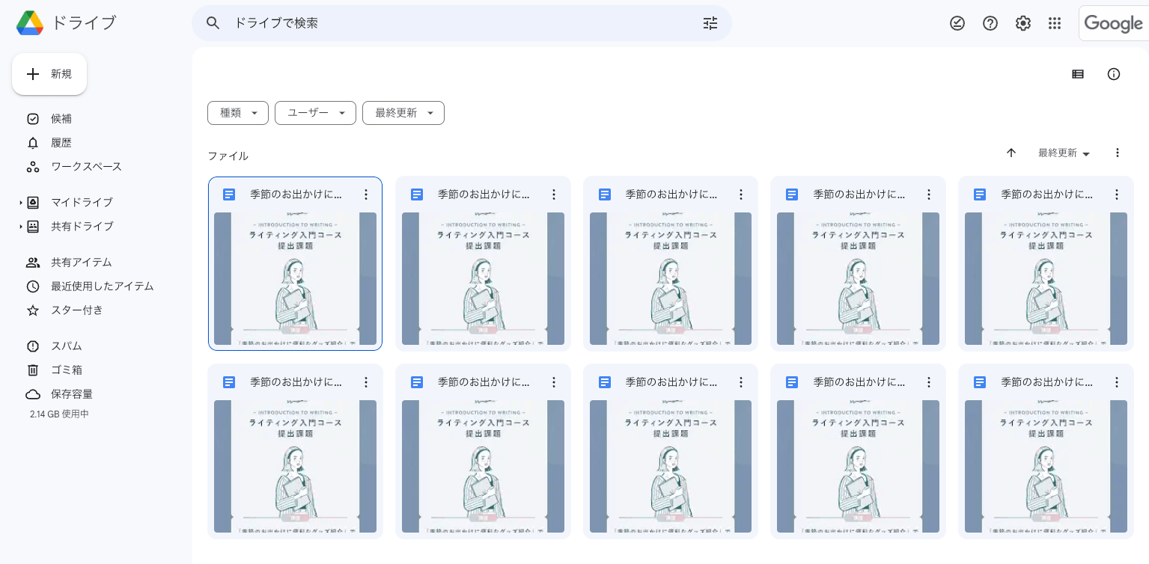Expand the マイドライブ tree arrow
Screen dimensions: 1149x564
pyautogui.click(x=21, y=203)
